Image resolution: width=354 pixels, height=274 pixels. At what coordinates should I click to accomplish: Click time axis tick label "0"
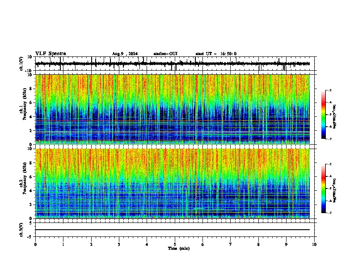click(x=35, y=244)
